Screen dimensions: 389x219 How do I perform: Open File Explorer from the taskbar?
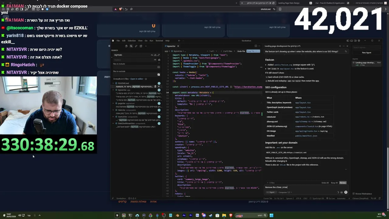coord(224,215)
